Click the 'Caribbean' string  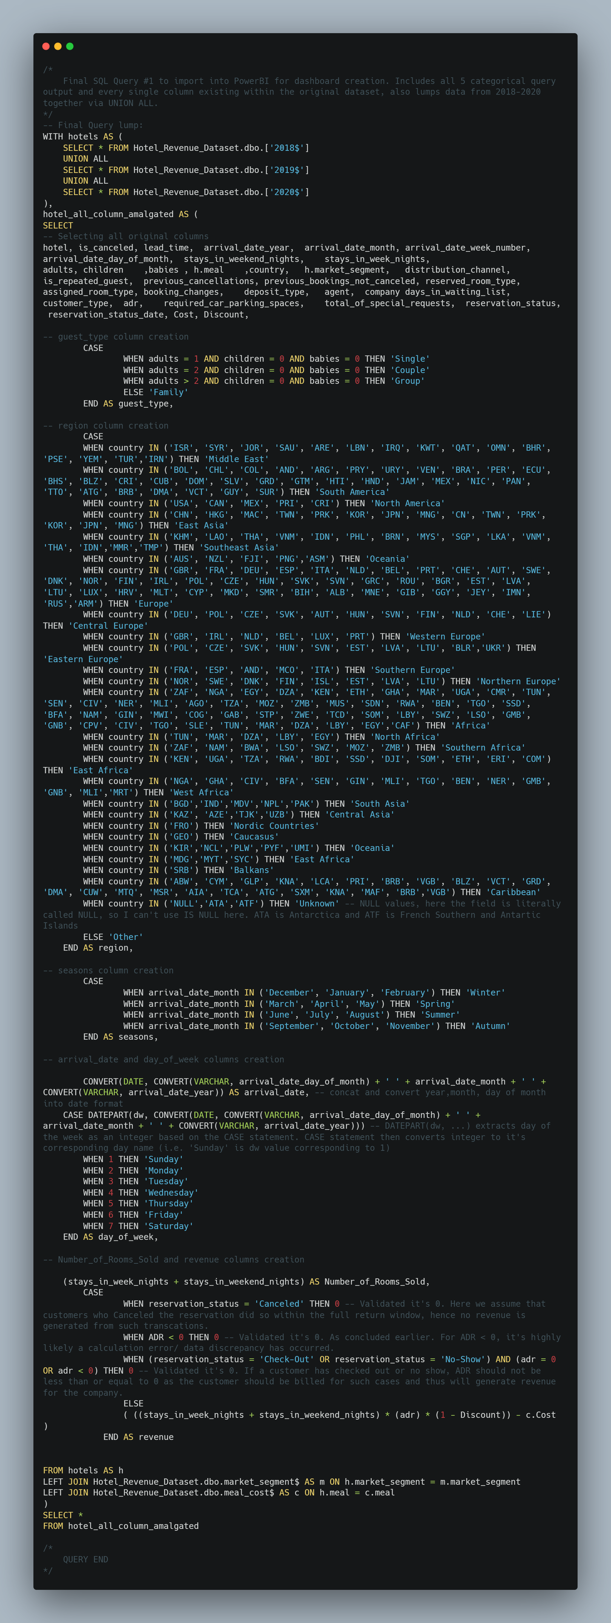[x=513, y=892]
